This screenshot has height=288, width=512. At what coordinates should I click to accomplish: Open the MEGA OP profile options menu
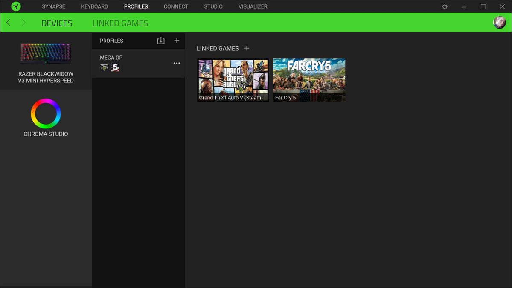tap(177, 63)
